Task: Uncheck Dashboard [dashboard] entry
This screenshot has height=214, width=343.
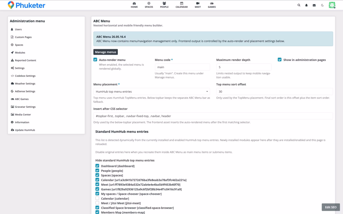Action: coord(97,166)
